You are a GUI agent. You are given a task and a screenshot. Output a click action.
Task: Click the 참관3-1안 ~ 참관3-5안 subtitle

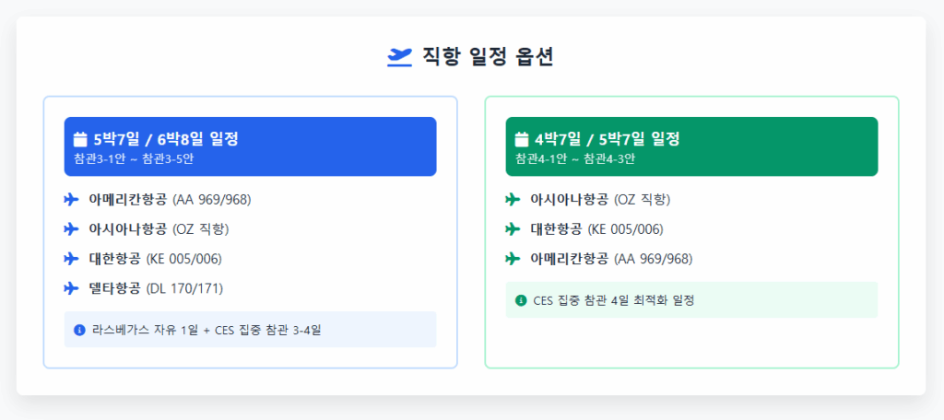pyautogui.click(x=134, y=159)
